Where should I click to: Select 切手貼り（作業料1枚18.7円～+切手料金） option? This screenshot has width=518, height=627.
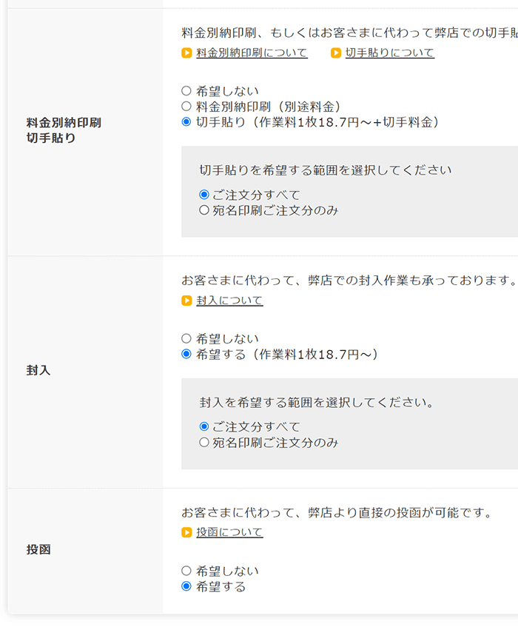point(186,122)
